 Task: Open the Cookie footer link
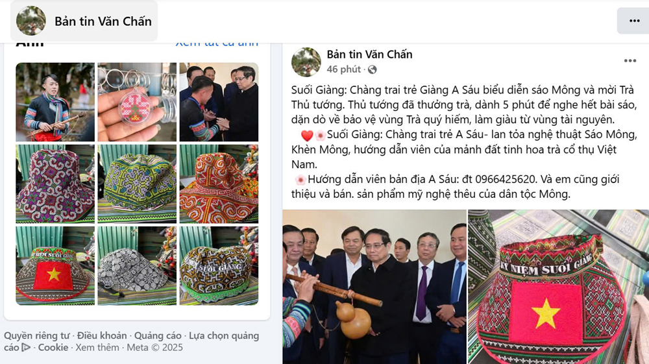click(53, 347)
